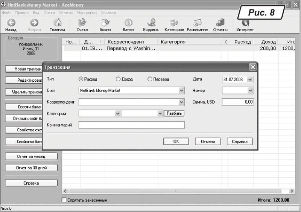Image resolution: width=301 pixels, height=212 pixels.
Task: Expand the Счет account dropdown
Action: click(x=181, y=91)
